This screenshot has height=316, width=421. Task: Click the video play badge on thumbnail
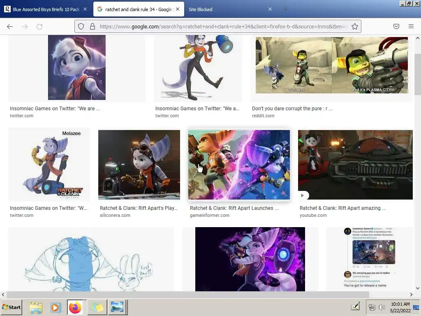302,195
